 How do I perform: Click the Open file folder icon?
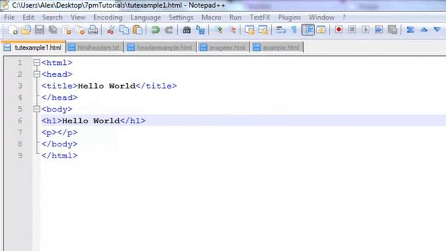[26, 30]
